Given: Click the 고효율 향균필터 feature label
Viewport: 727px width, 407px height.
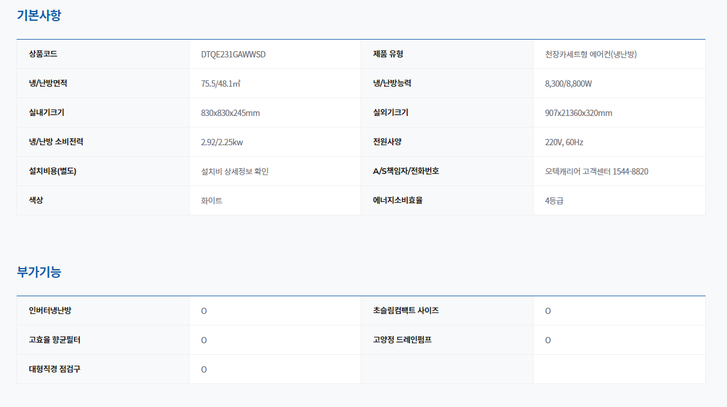Looking at the screenshot, I should click(55, 340).
